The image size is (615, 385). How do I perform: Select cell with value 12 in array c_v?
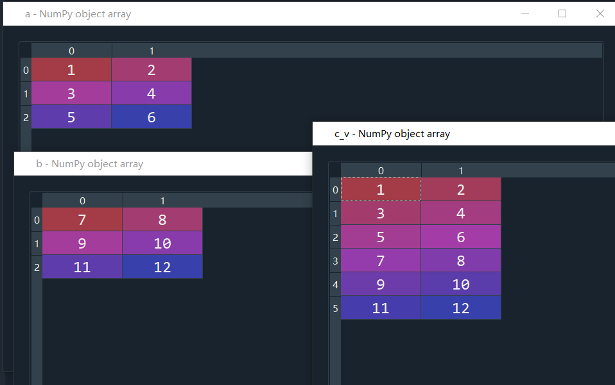pyautogui.click(x=461, y=308)
